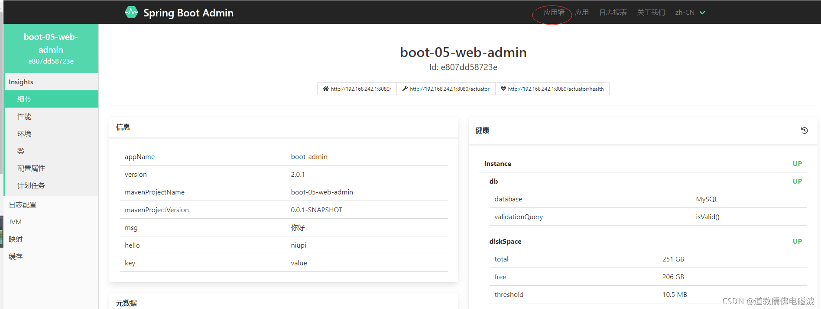Click the total value 251 GB
821x309 pixels.
click(x=673, y=259)
